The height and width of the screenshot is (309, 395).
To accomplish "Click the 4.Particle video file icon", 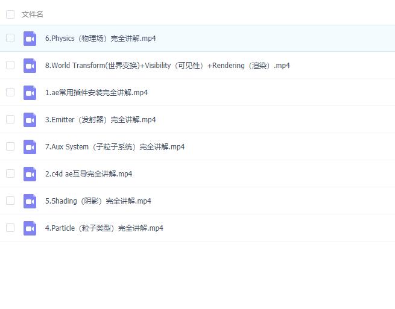I will click(30, 228).
